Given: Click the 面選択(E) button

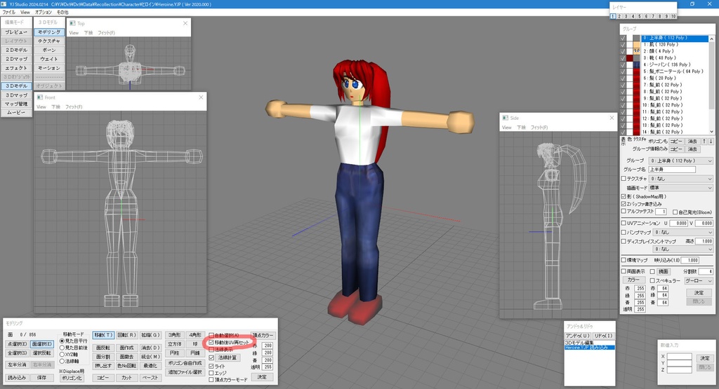Looking at the screenshot, I should [42, 343].
